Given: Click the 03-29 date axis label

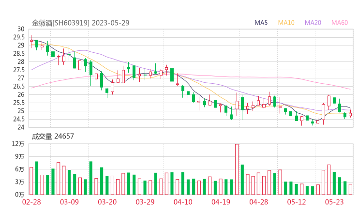Looking at the screenshot, I should pos(145,202).
